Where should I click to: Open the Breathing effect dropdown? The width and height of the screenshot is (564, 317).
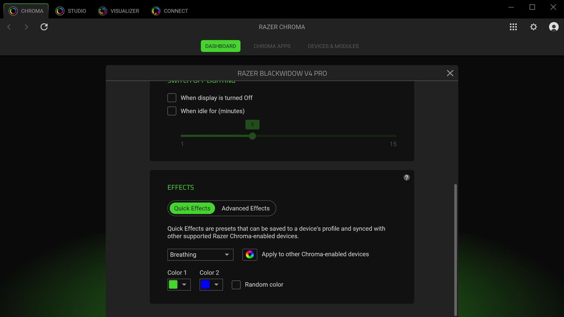[200, 255]
